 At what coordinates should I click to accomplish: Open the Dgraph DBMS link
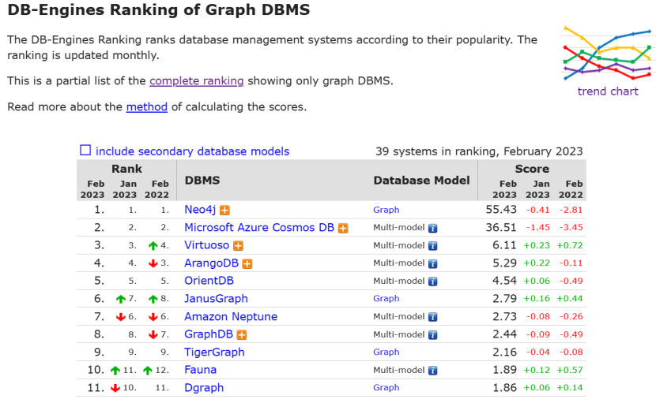(204, 388)
